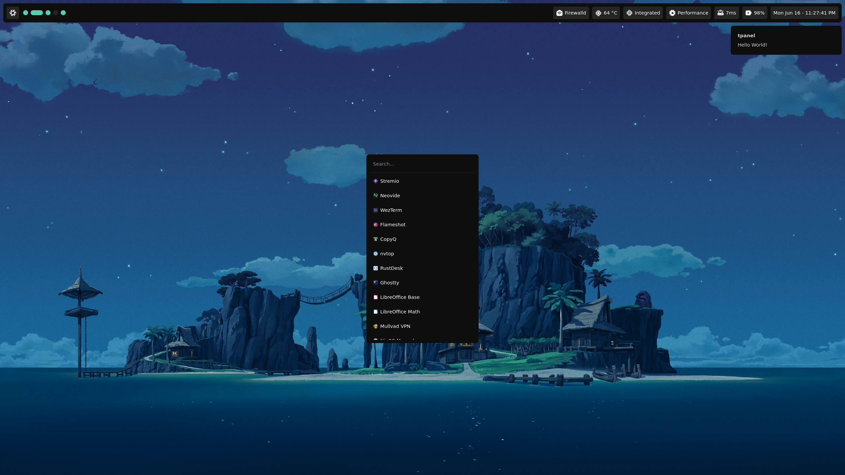Click the Flameshot app icon

[x=375, y=225]
